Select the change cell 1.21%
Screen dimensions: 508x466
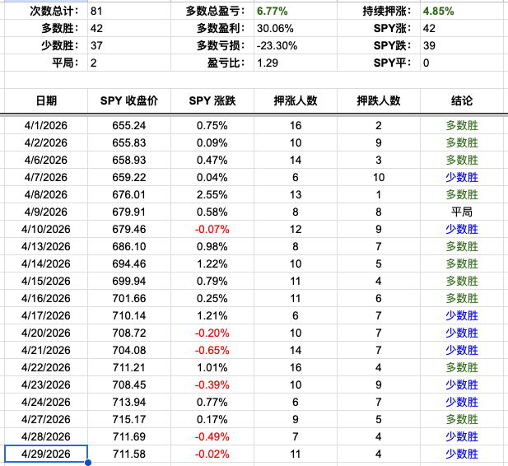pos(212,315)
